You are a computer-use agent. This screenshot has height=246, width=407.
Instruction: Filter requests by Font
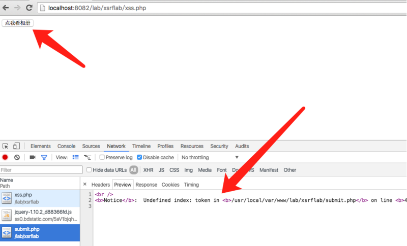point(222,170)
